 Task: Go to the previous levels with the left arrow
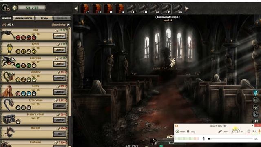[76, 9]
